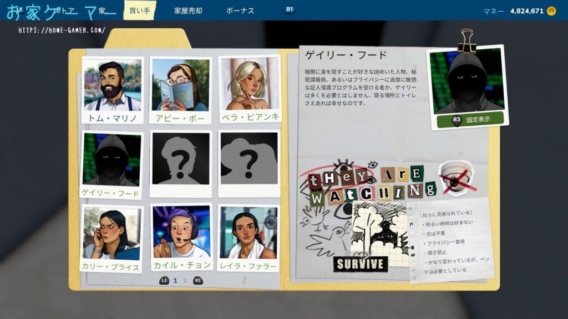This screenshot has width=568, height=319.
Task: Open buyer card アビー・ポー
Action: [180, 90]
